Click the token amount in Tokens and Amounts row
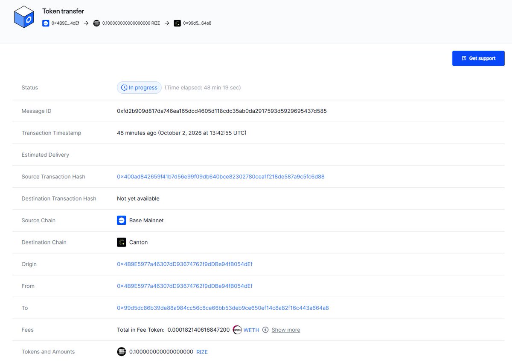This screenshot has width=512, height=362. pyautogui.click(x=161, y=352)
